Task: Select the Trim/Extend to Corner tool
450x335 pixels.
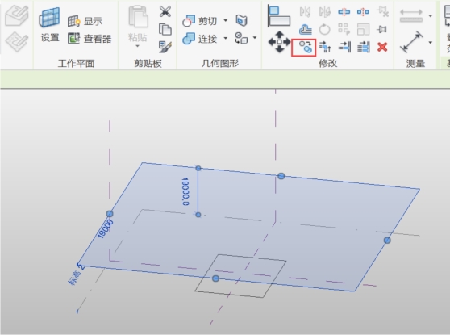Action: point(325,47)
